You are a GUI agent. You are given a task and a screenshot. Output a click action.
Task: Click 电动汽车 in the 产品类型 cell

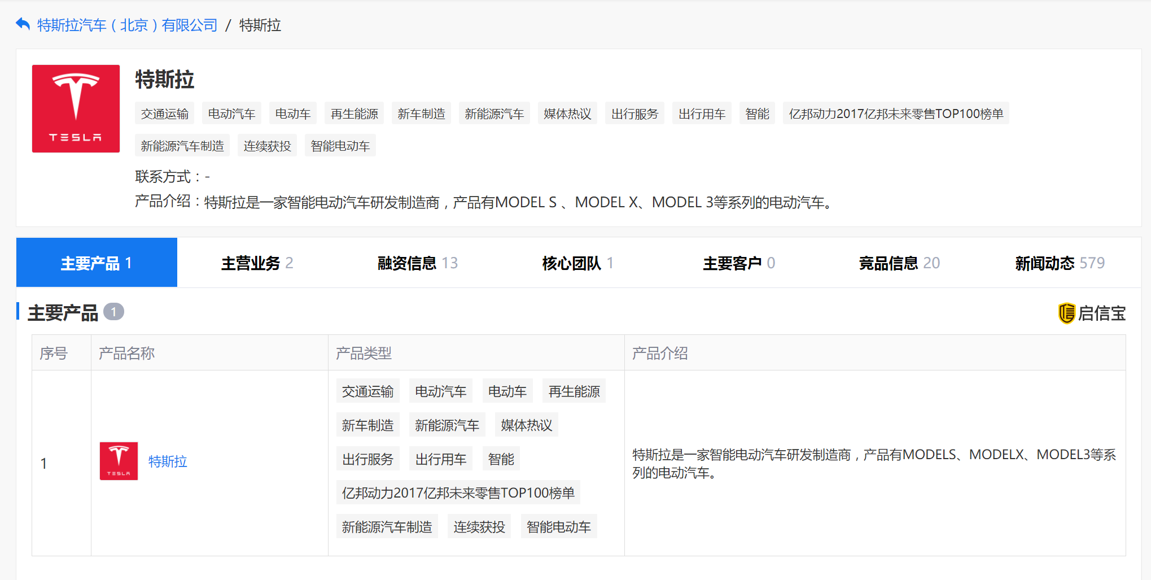[441, 391]
